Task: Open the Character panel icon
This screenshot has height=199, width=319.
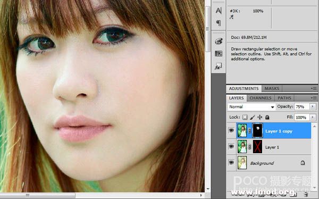Action: (x=219, y=11)
